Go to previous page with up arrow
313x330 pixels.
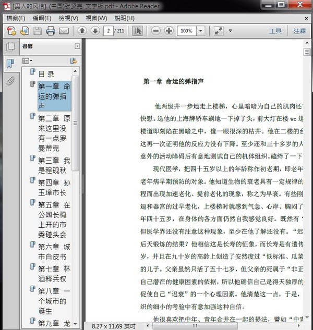pyautogui.click(x=82, y=31)
